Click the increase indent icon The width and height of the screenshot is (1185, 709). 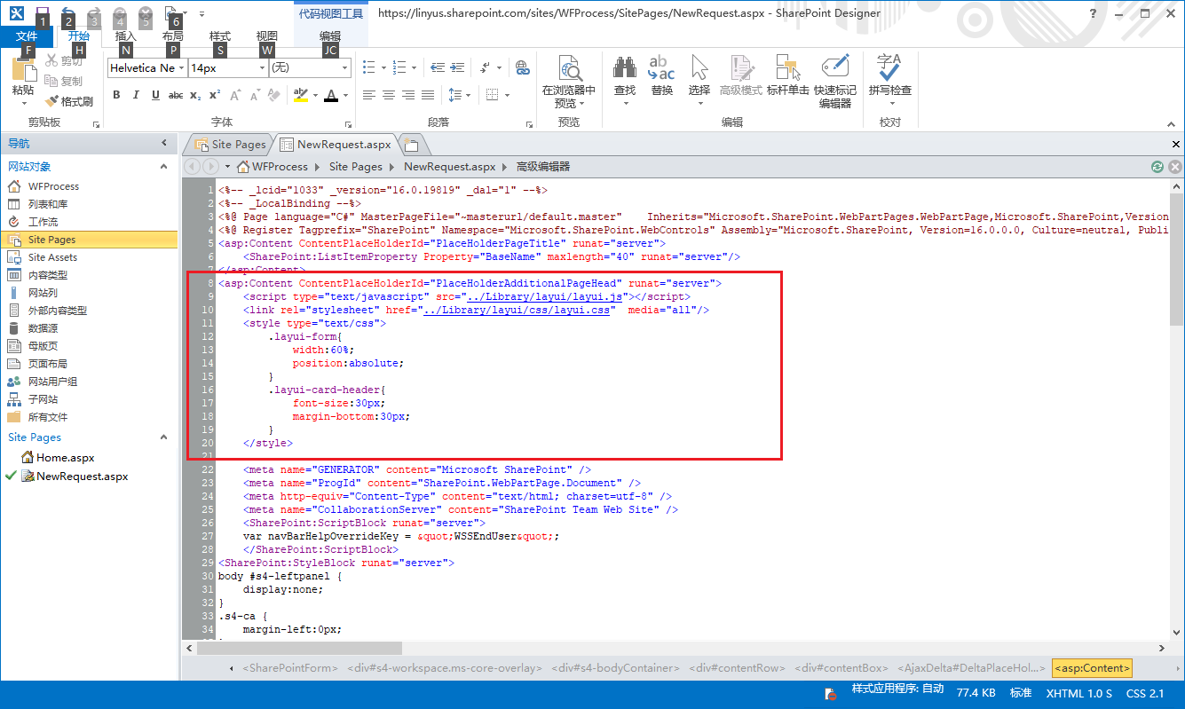tap(458, 67)
